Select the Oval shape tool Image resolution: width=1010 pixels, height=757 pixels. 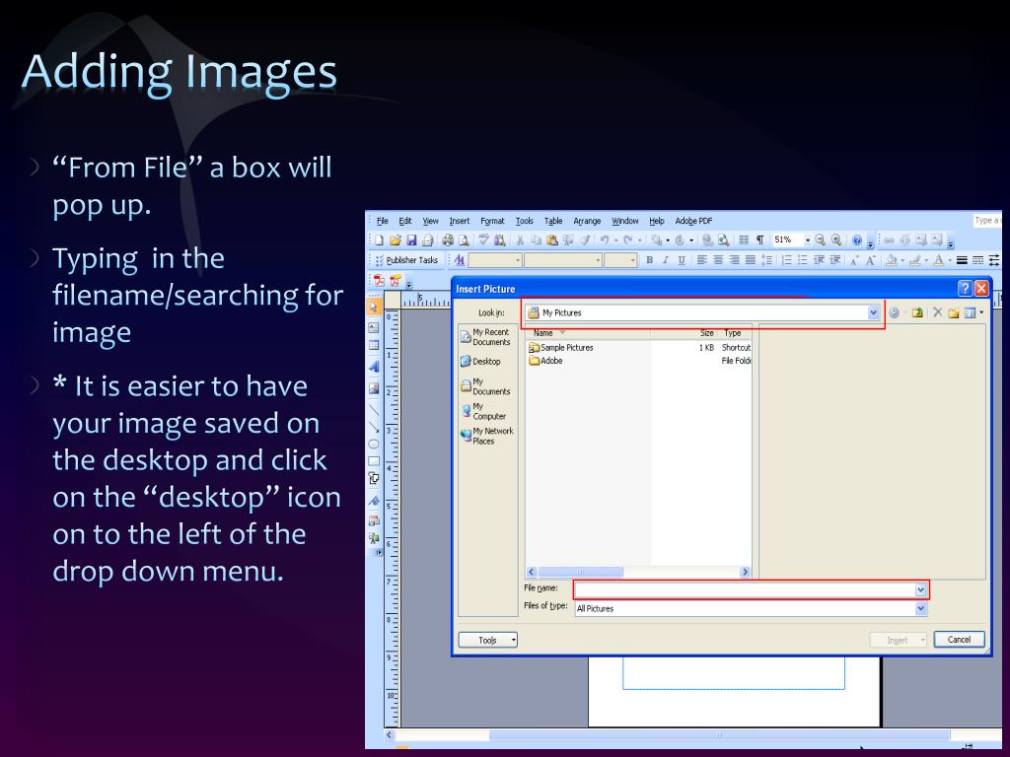coord(374,445)
